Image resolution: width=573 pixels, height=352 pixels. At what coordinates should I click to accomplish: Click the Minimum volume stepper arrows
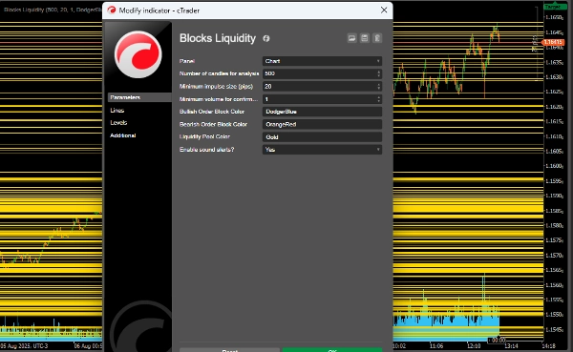[378, 99]
